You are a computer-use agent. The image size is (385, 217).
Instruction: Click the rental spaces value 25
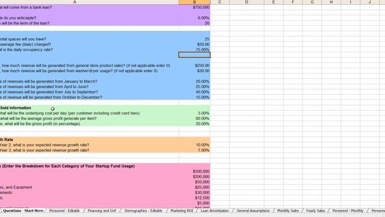point(194,39)
